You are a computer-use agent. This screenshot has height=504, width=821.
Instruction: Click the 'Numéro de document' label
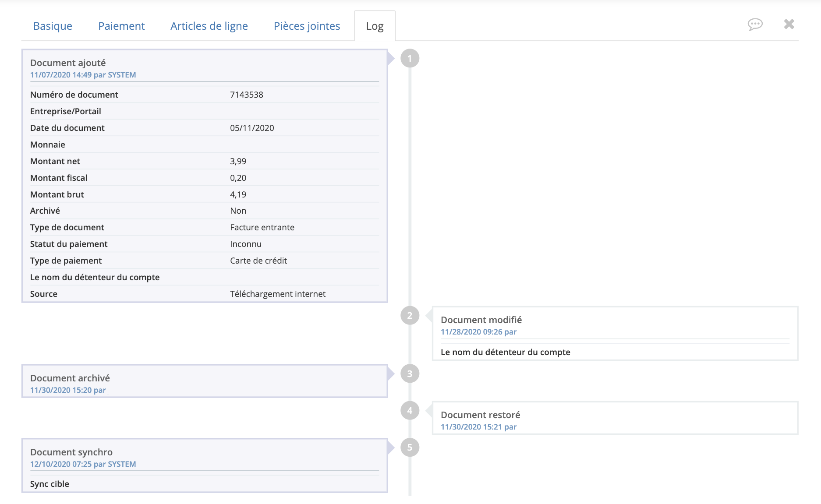tap(74, 95)
